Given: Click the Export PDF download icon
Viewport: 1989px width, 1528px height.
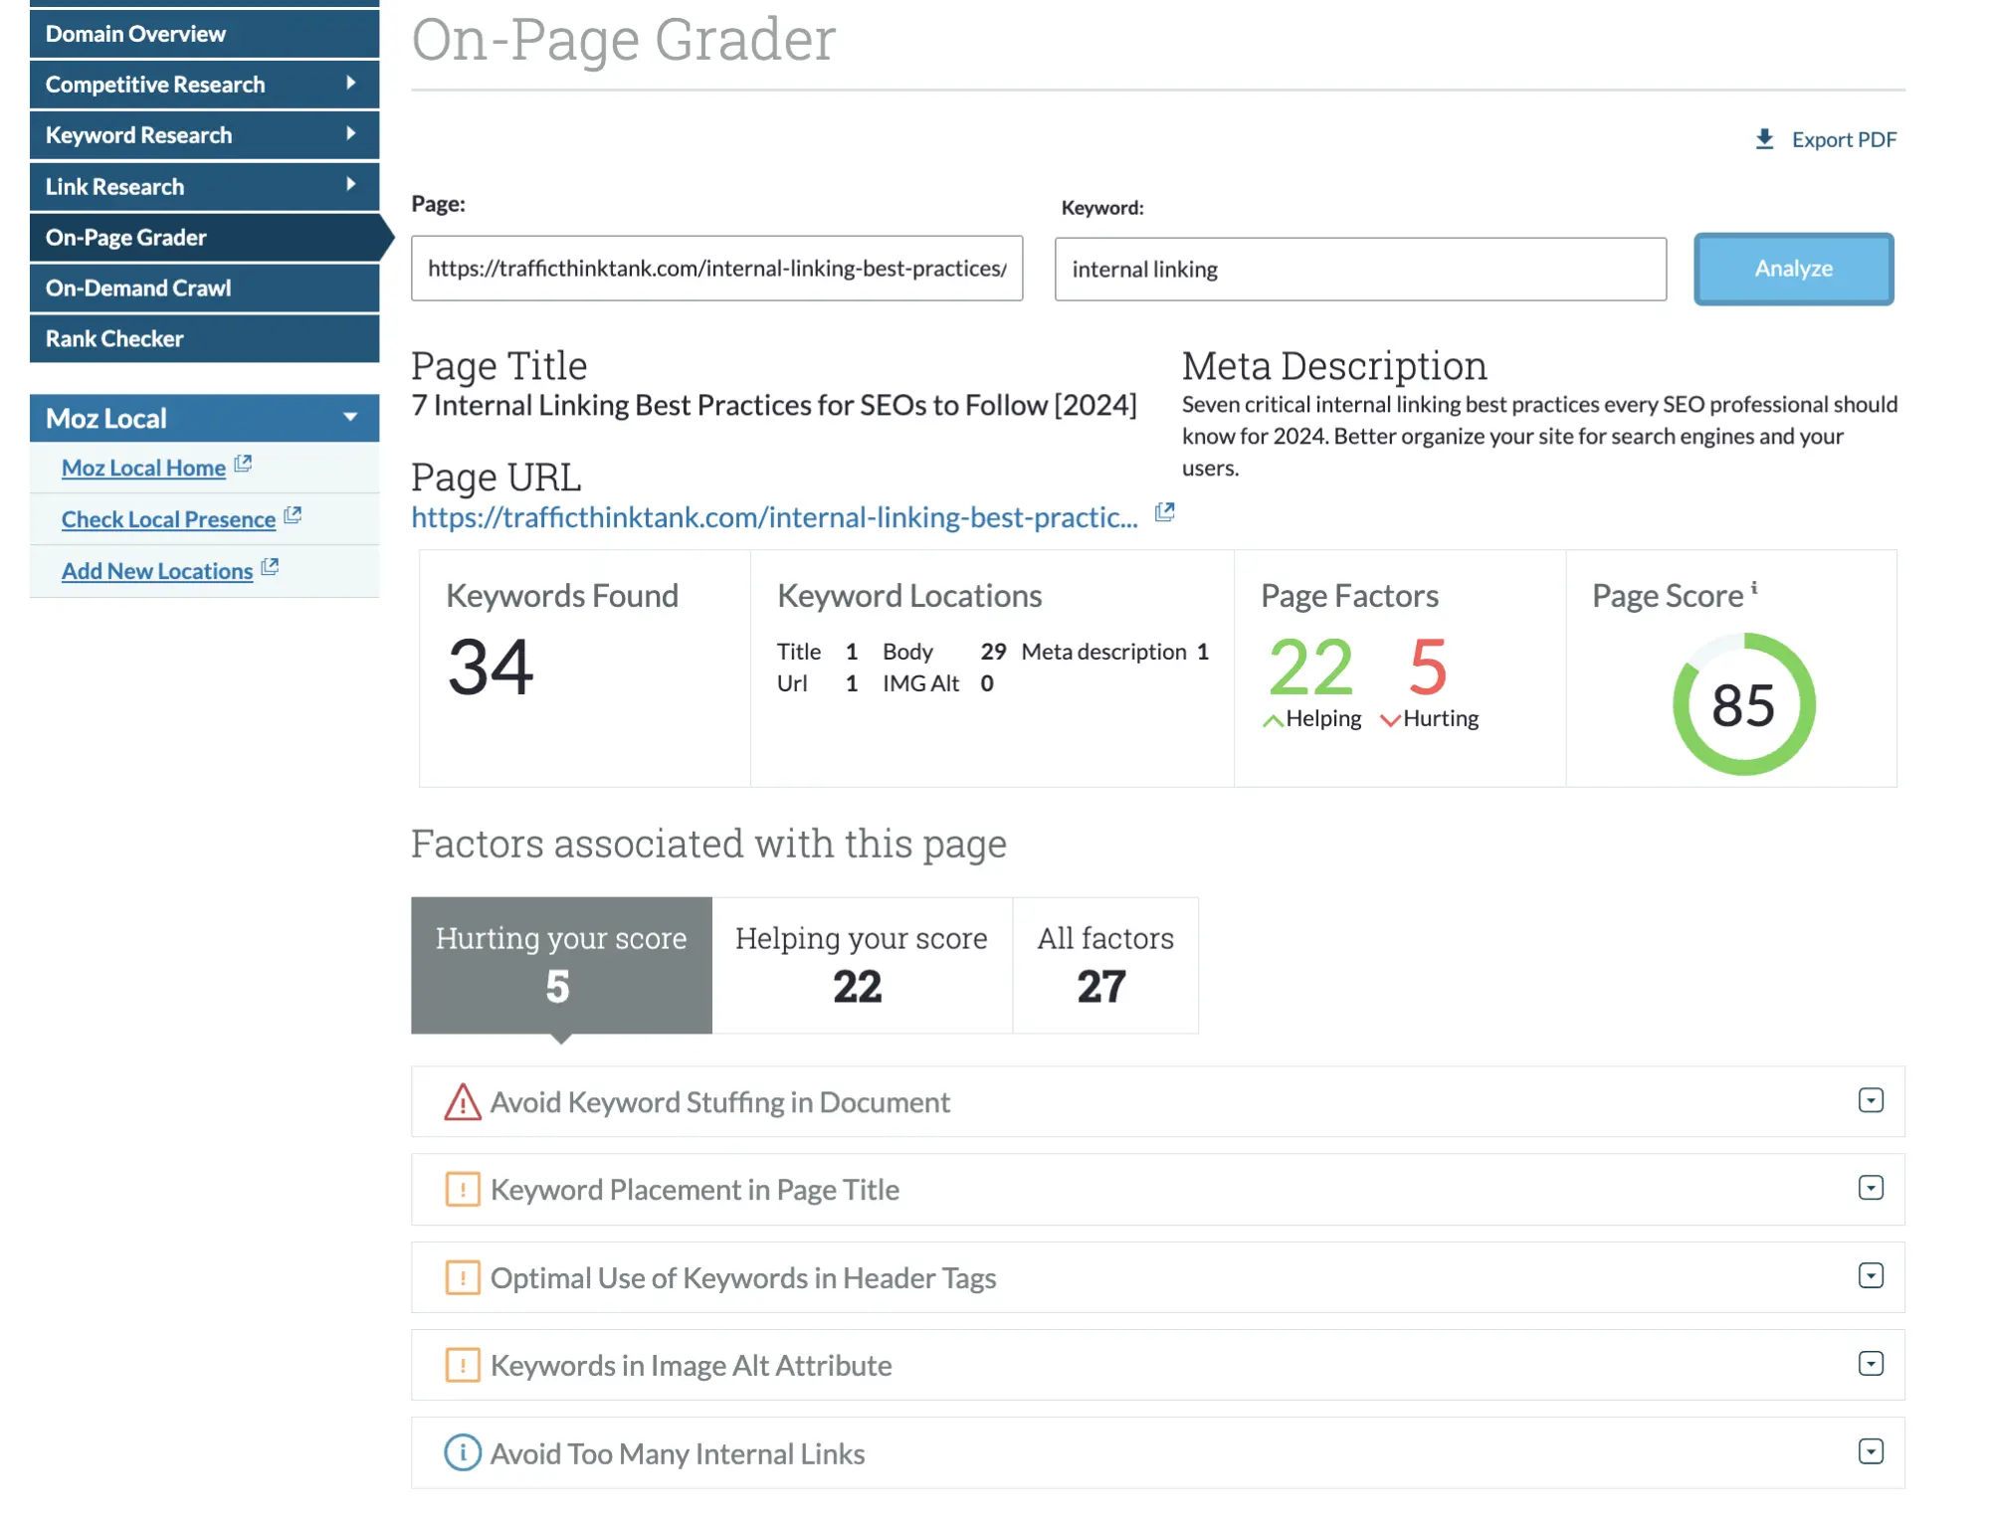Looking at the screenshot, I should (x=1765, y=138).
